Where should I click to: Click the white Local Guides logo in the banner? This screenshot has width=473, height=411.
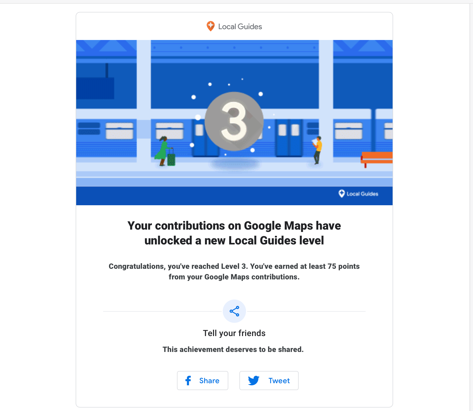[358, 194]
